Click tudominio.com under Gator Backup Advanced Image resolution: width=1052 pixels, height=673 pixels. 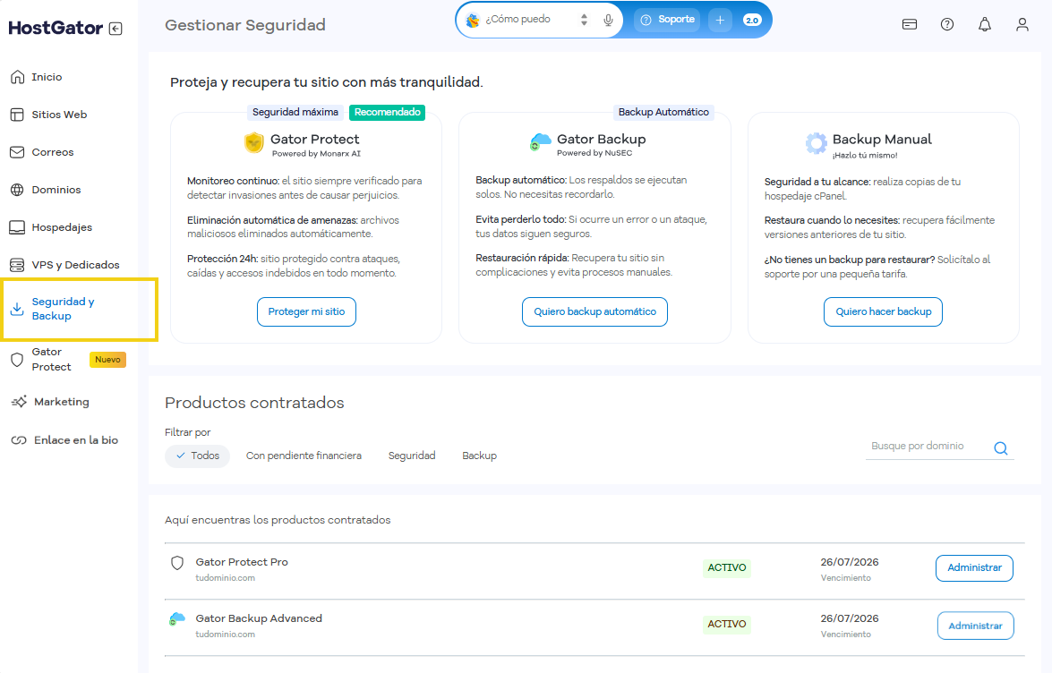225,635
